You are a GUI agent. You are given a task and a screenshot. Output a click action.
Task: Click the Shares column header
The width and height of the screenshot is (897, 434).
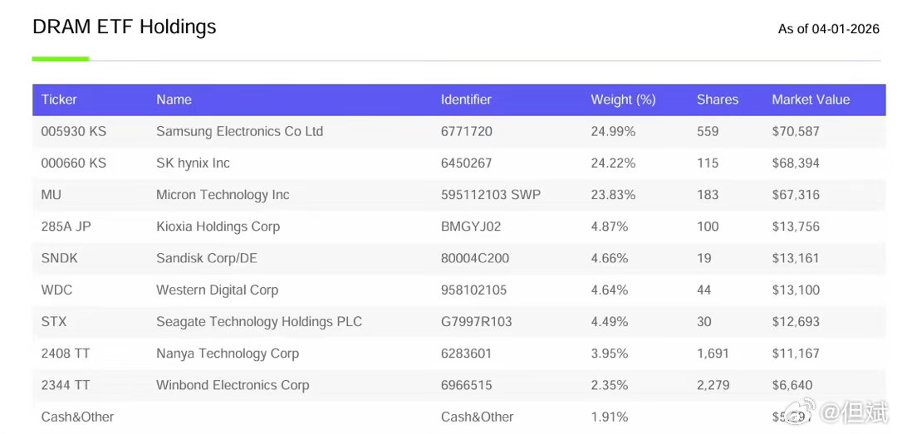tap(717, 100)
